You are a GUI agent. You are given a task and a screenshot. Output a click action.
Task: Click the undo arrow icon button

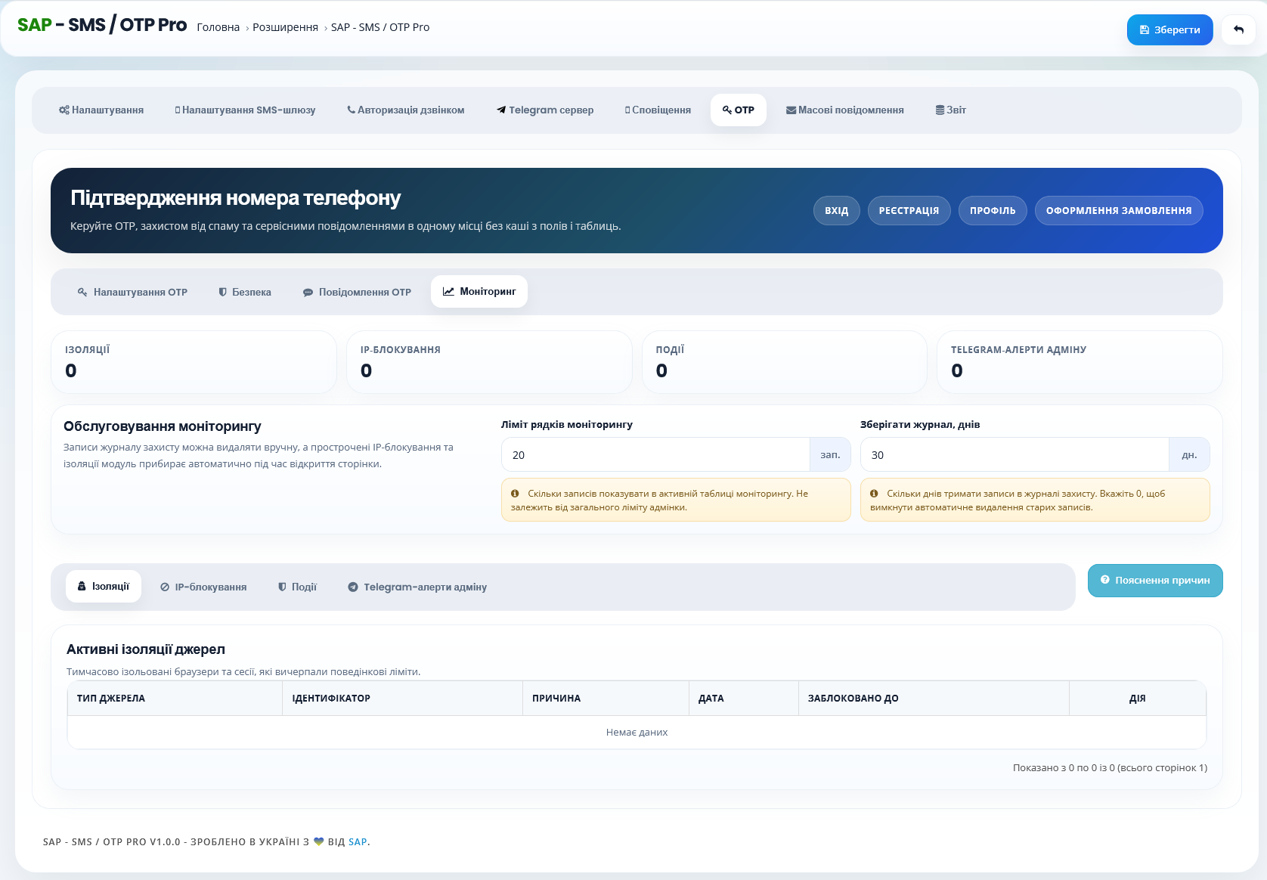pos(1238,29)
